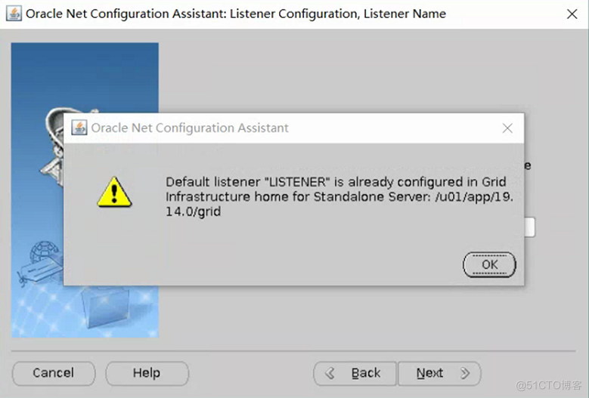Proceed with the Next button
Viewport: 589px width, 398px height.
coord(439,373)
